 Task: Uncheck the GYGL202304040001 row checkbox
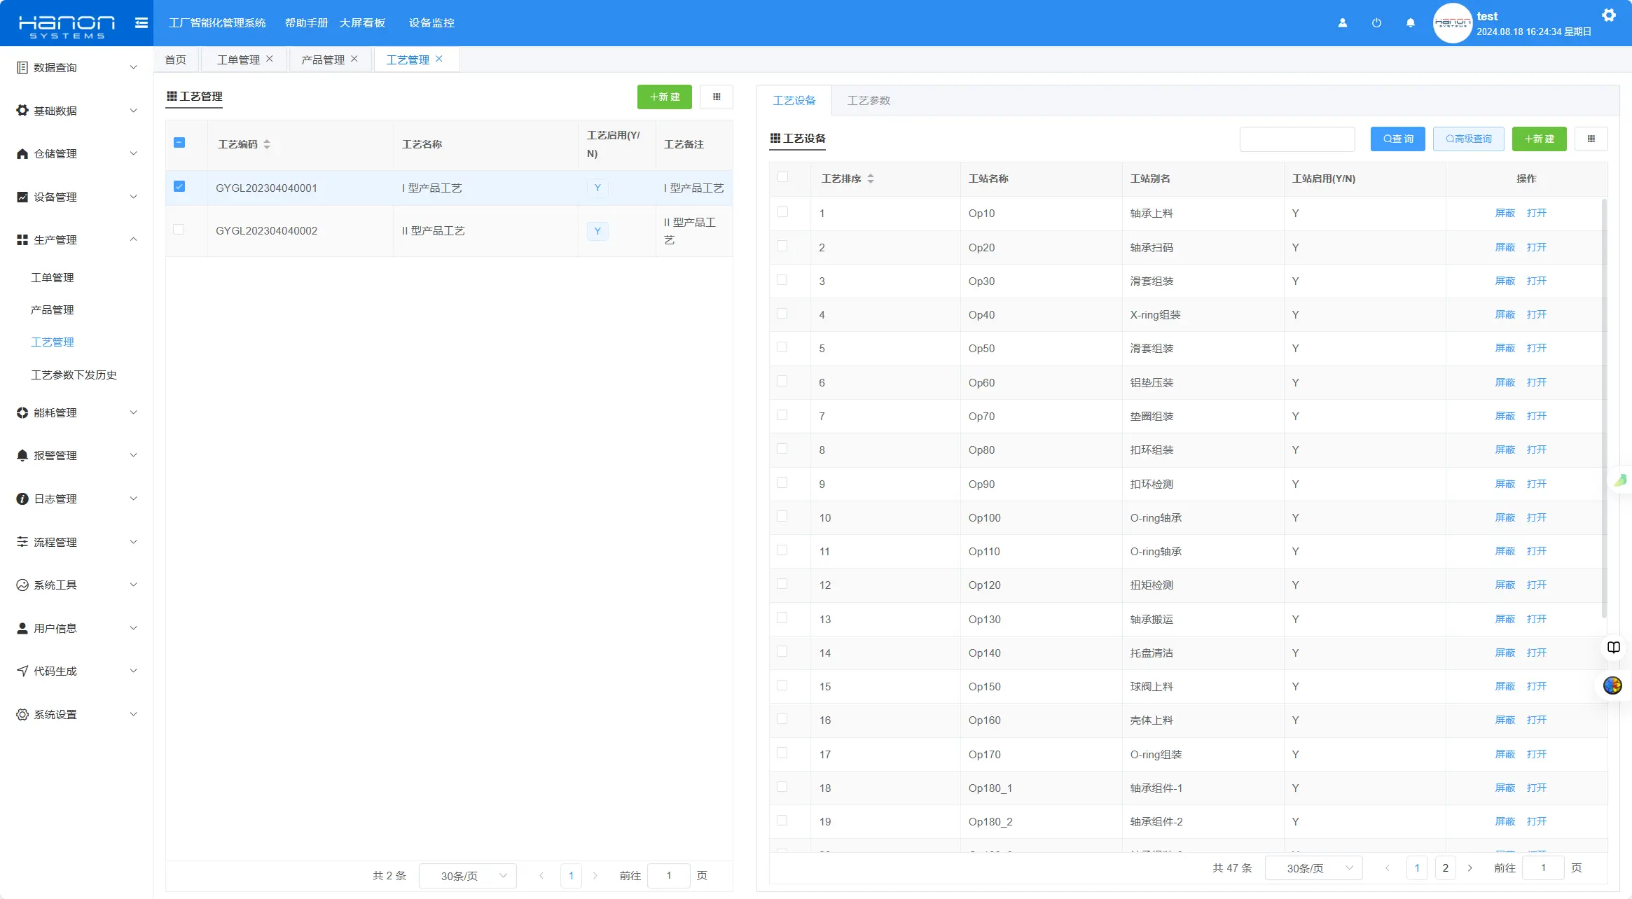click(x=179, y=187)
